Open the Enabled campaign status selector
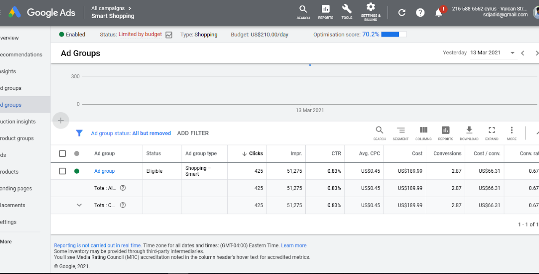 point(72,34)
